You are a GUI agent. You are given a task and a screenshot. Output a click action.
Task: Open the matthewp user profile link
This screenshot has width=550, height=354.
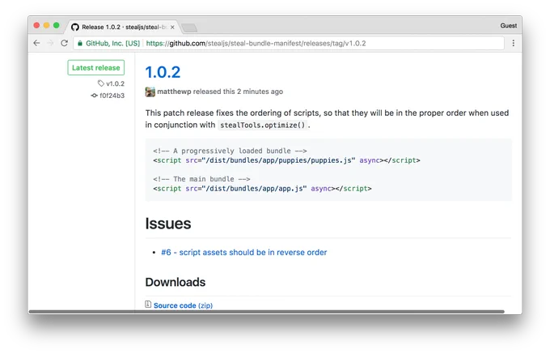point(174,92)
